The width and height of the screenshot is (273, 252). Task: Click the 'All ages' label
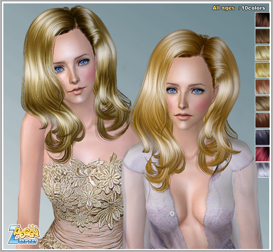pyautogui.click(x=223, y=8)
